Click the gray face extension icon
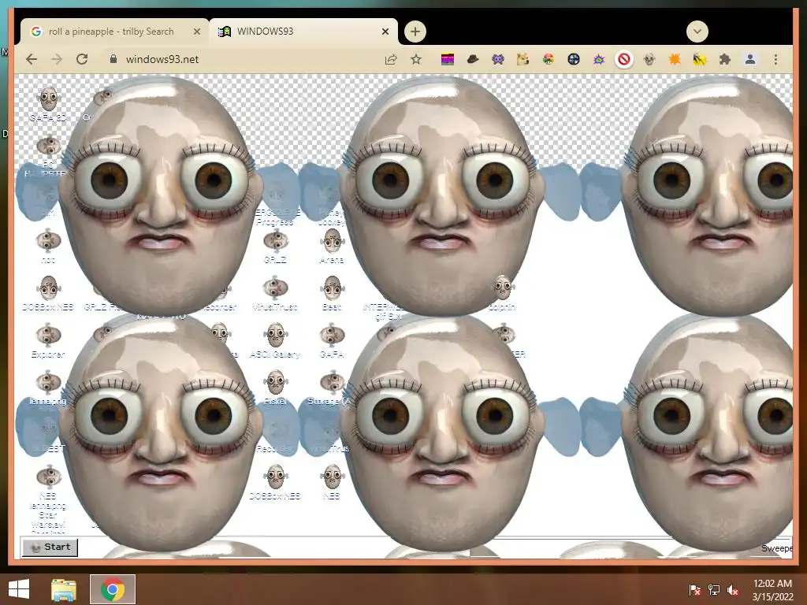This screenshot has width=807, height=605. [649, 59]
